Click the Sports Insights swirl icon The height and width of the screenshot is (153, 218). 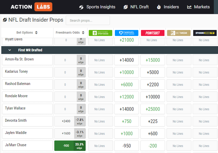(x=81, y=7)
